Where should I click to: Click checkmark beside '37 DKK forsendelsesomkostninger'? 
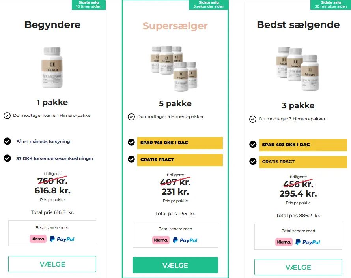pyautogui.click(x=7, y=158)
